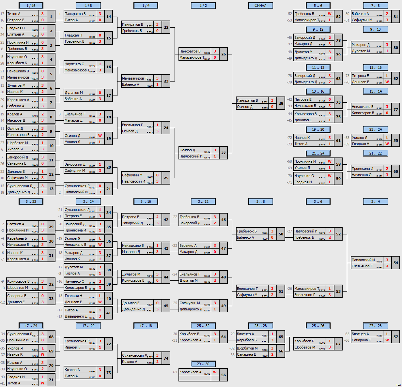Open the "11 .. 12" placement header
402x387 pixels.
pyautogui.click(x=318, y=67)
